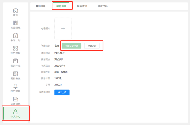
Task: Switch to the 基础信息 tab
Action: (x=41, y=6)
